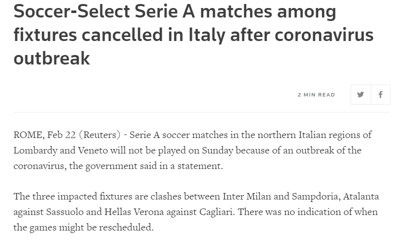The width and height of the screenshot is (400, 241).
Task: Click '(Reuters)' in the dateline
Action: point(100,135)
